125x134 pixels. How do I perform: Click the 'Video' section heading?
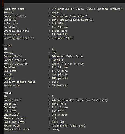[x=8, y=45]
